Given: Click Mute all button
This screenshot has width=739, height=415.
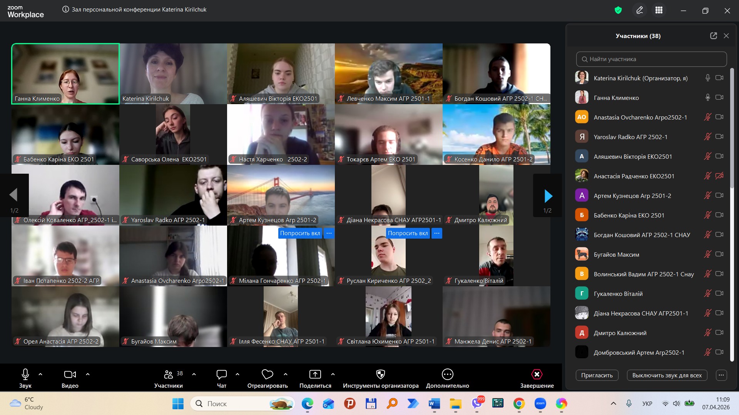Looking at the screenshot, I should [667, 375].
